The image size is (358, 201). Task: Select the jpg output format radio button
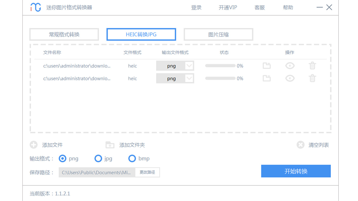(98, 158)
